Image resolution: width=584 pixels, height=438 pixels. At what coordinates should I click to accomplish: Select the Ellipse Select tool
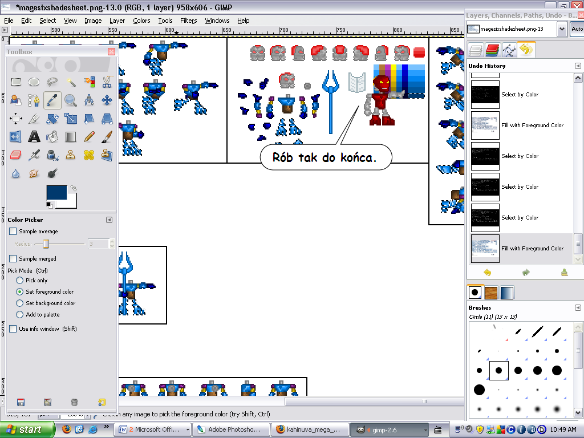pos(34,82)
